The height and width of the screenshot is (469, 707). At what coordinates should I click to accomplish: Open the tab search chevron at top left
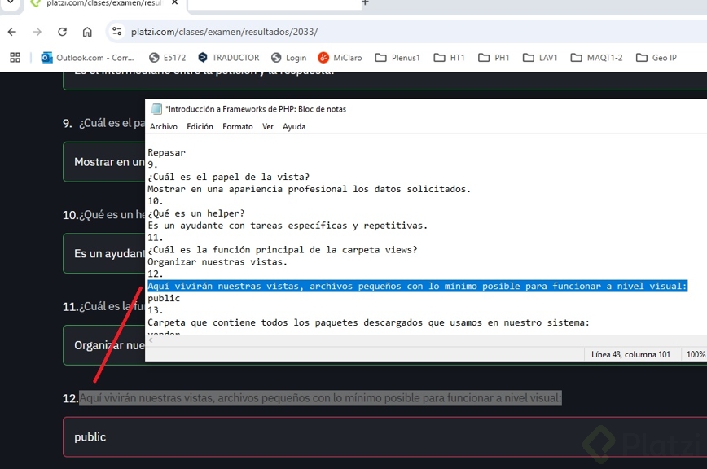point(11,2)
